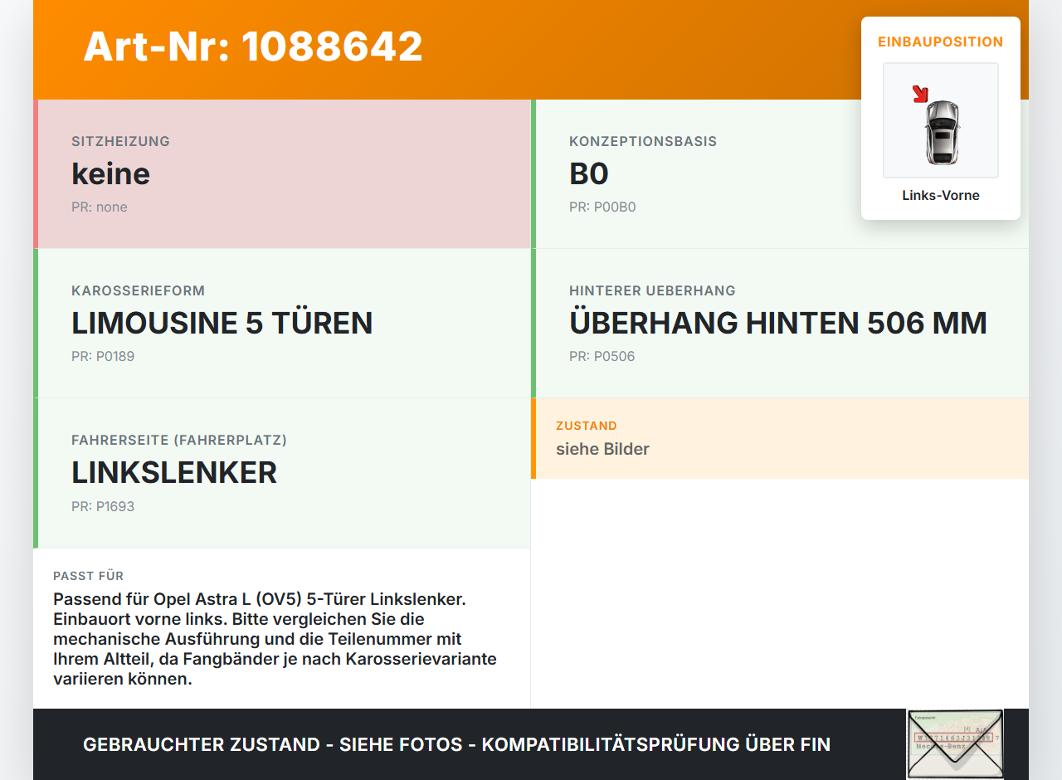Click the "PR: none" code
The image size is (1062, 780).
(x=100, y=207)
